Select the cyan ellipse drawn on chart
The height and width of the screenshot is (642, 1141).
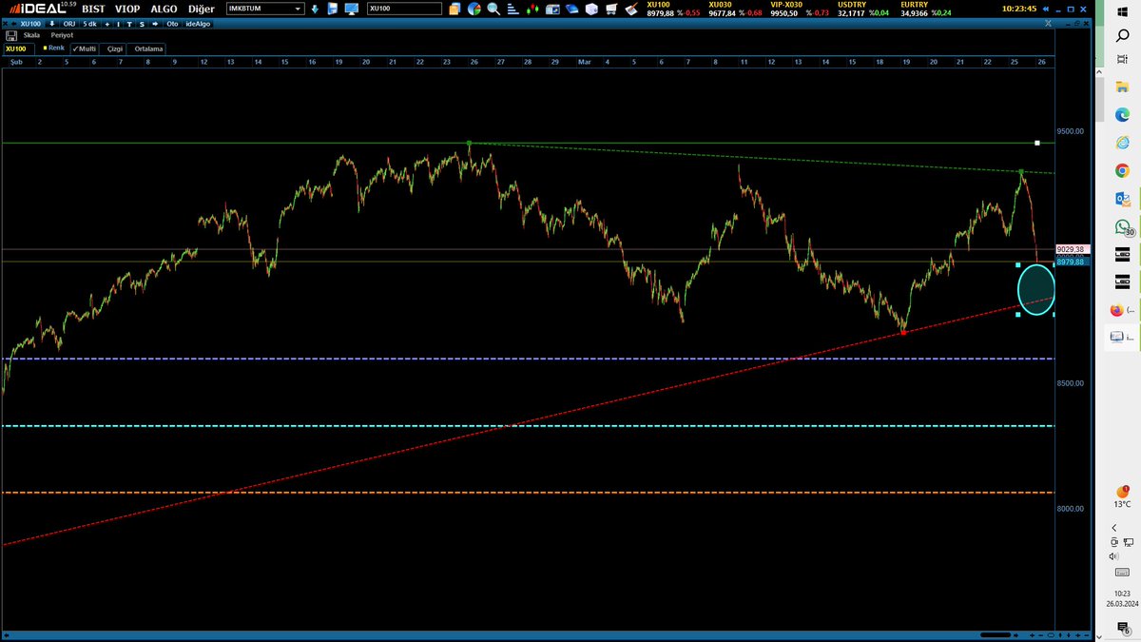coord(1036,289)
